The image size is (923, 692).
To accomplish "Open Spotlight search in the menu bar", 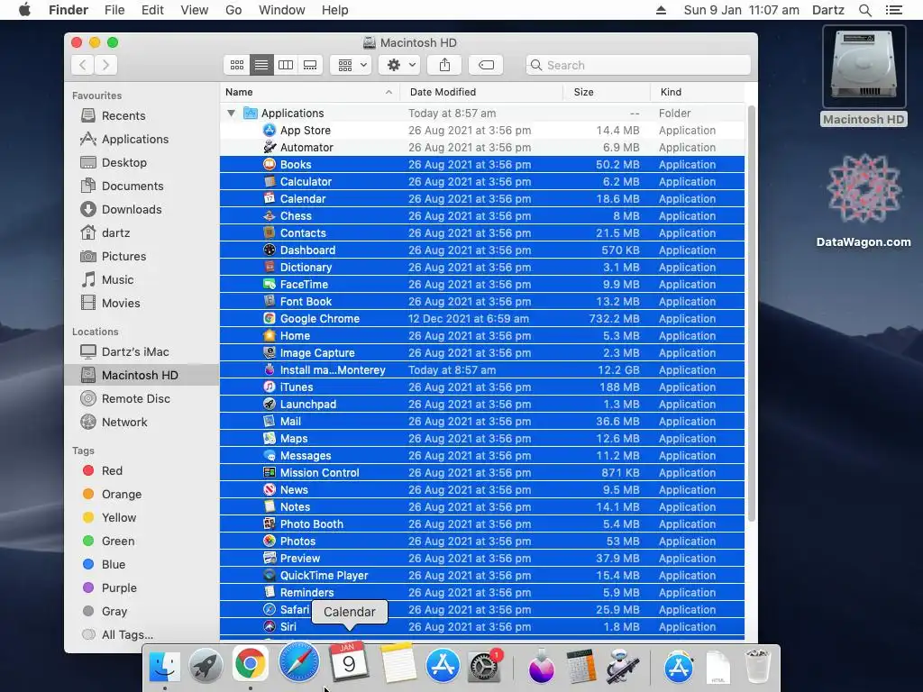I will click(x=864, y=10).
